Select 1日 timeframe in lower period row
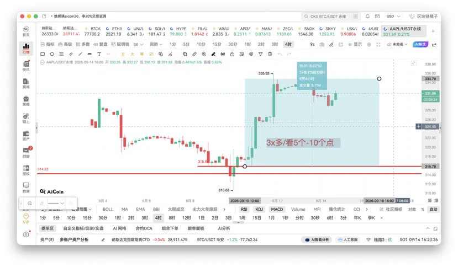 pos(201,218)
